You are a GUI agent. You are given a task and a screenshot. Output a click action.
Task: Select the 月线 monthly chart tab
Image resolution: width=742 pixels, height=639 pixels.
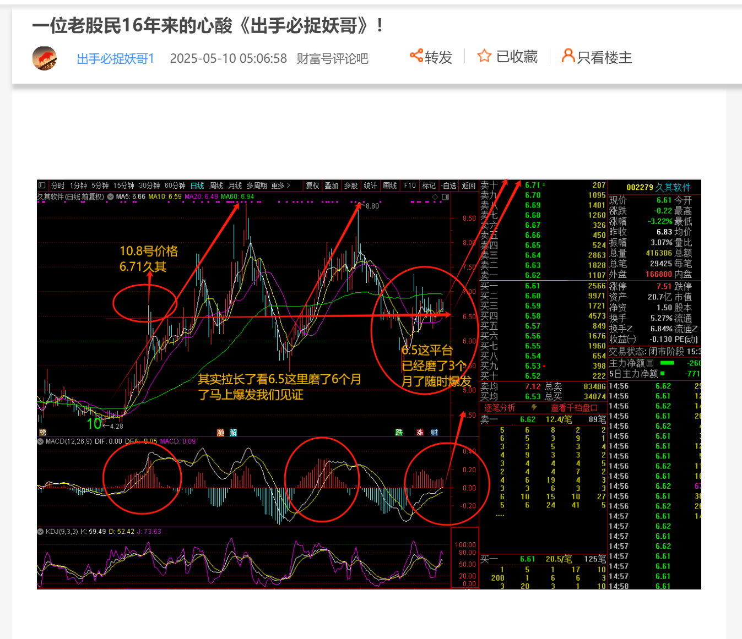(235, 185)
